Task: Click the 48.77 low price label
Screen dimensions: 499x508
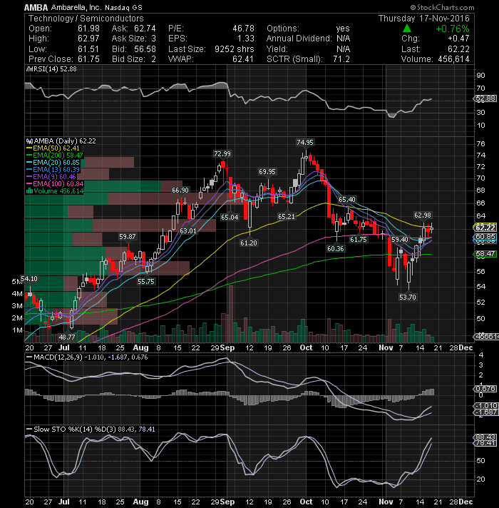Action: pyautogui.click(x=67, y=337)
